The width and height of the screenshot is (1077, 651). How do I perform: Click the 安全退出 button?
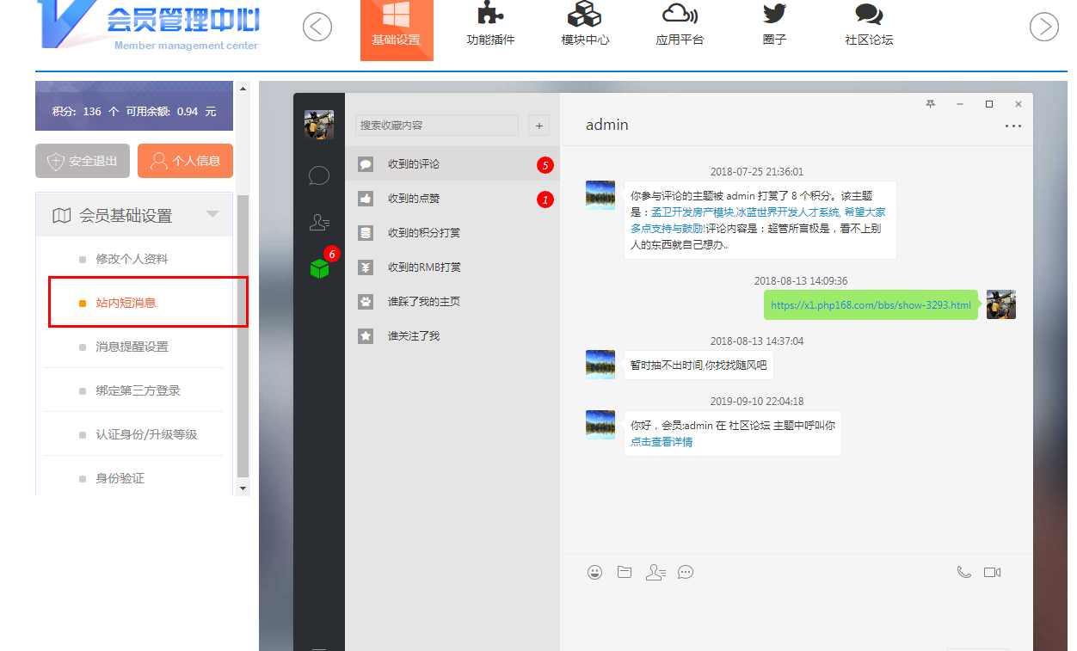(x=83, y=161)
